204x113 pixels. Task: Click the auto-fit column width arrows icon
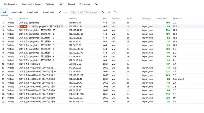click(x=103, y=12)
